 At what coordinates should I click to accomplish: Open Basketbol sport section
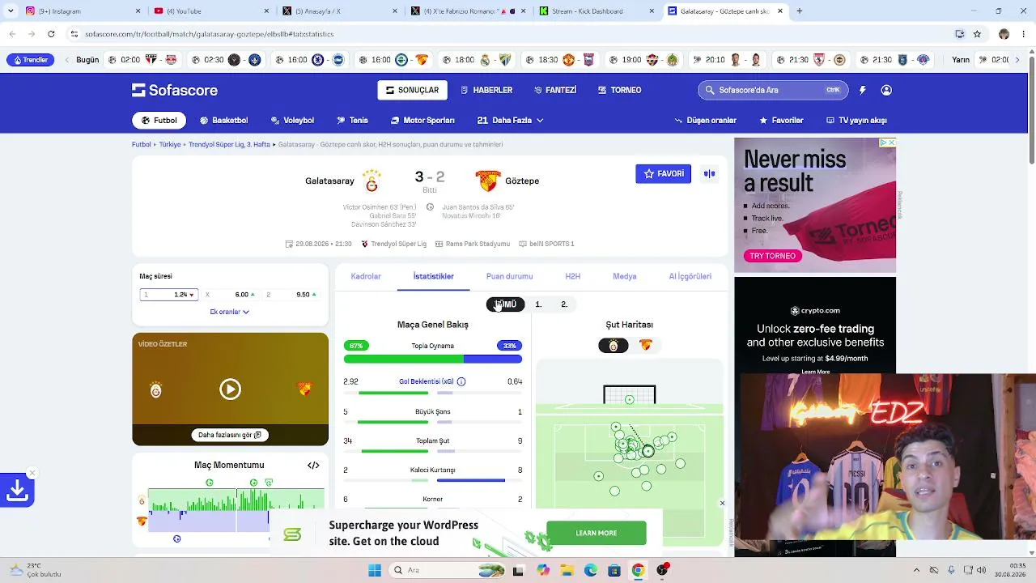pos(223,121)
